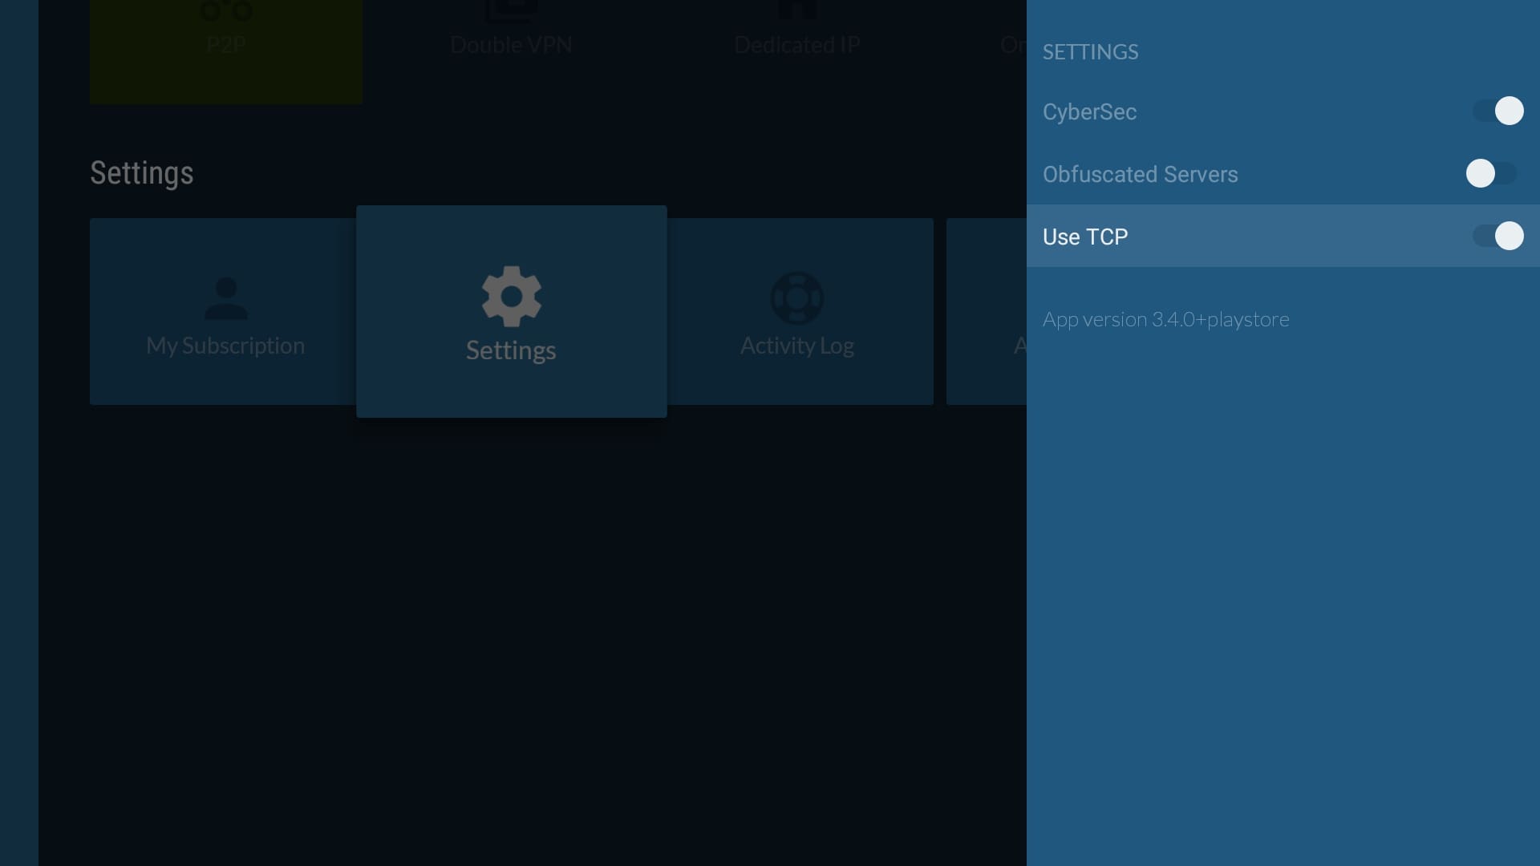
Task: Click the gear icon on Settings tile
Action: click(x=512, y=296)
